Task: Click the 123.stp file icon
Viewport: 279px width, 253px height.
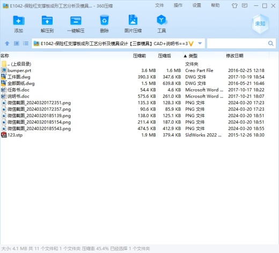Action: tap(4, 135)
